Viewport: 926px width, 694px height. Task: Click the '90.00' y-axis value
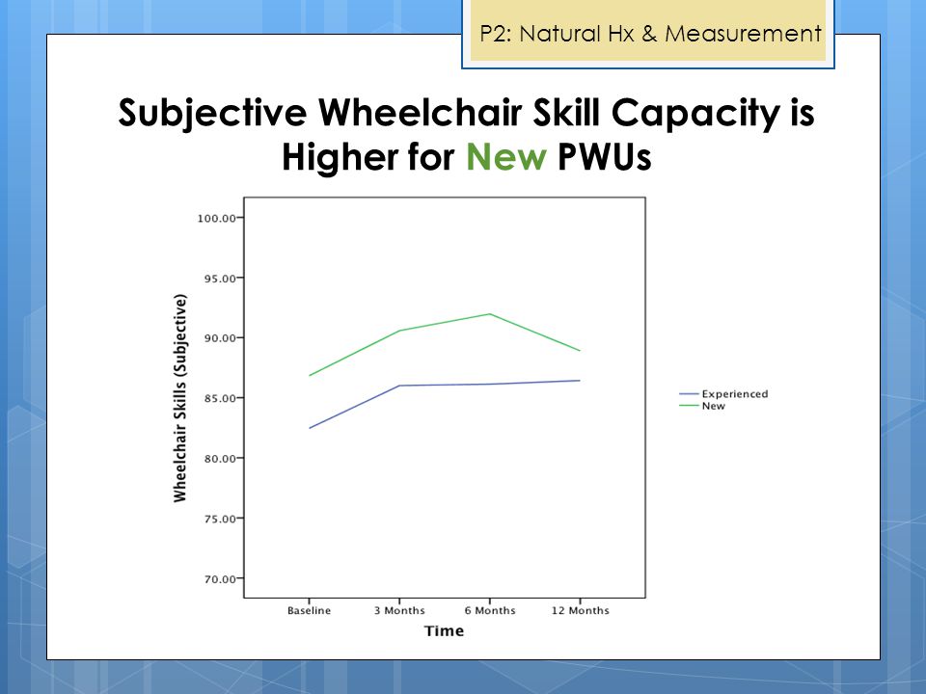point(220,338)
